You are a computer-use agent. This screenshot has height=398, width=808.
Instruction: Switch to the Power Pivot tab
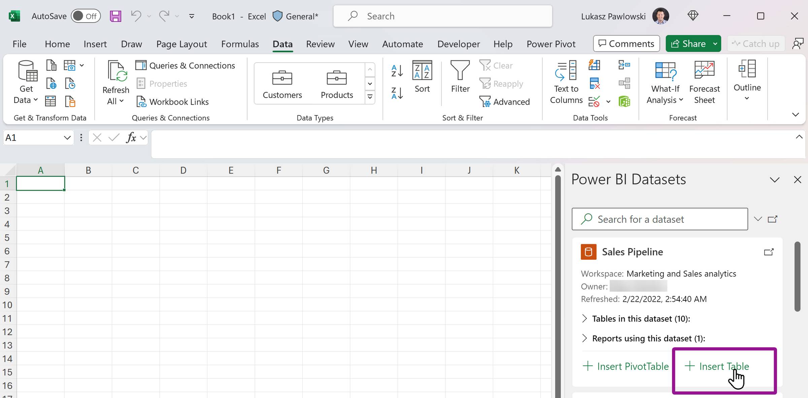pos(551,44)
